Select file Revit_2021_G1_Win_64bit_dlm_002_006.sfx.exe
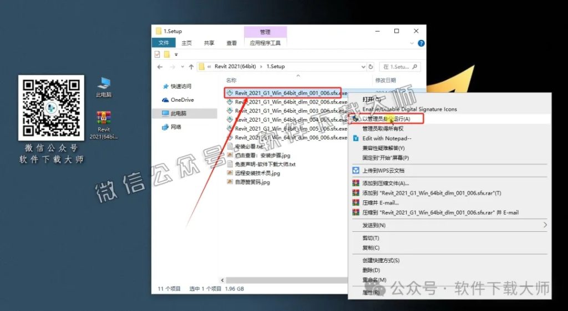This screenshot has width=568, height=311. click(287, 102)
